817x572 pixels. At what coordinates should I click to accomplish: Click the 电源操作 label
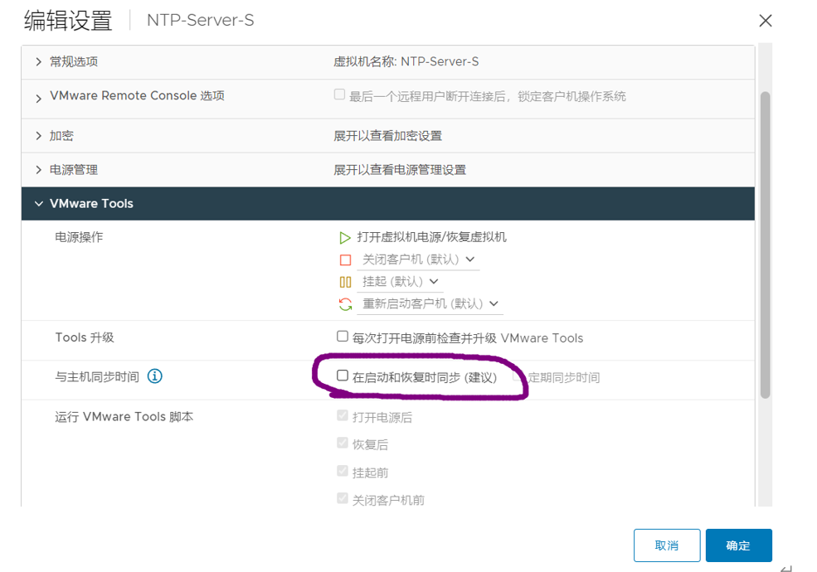point(79,238)
